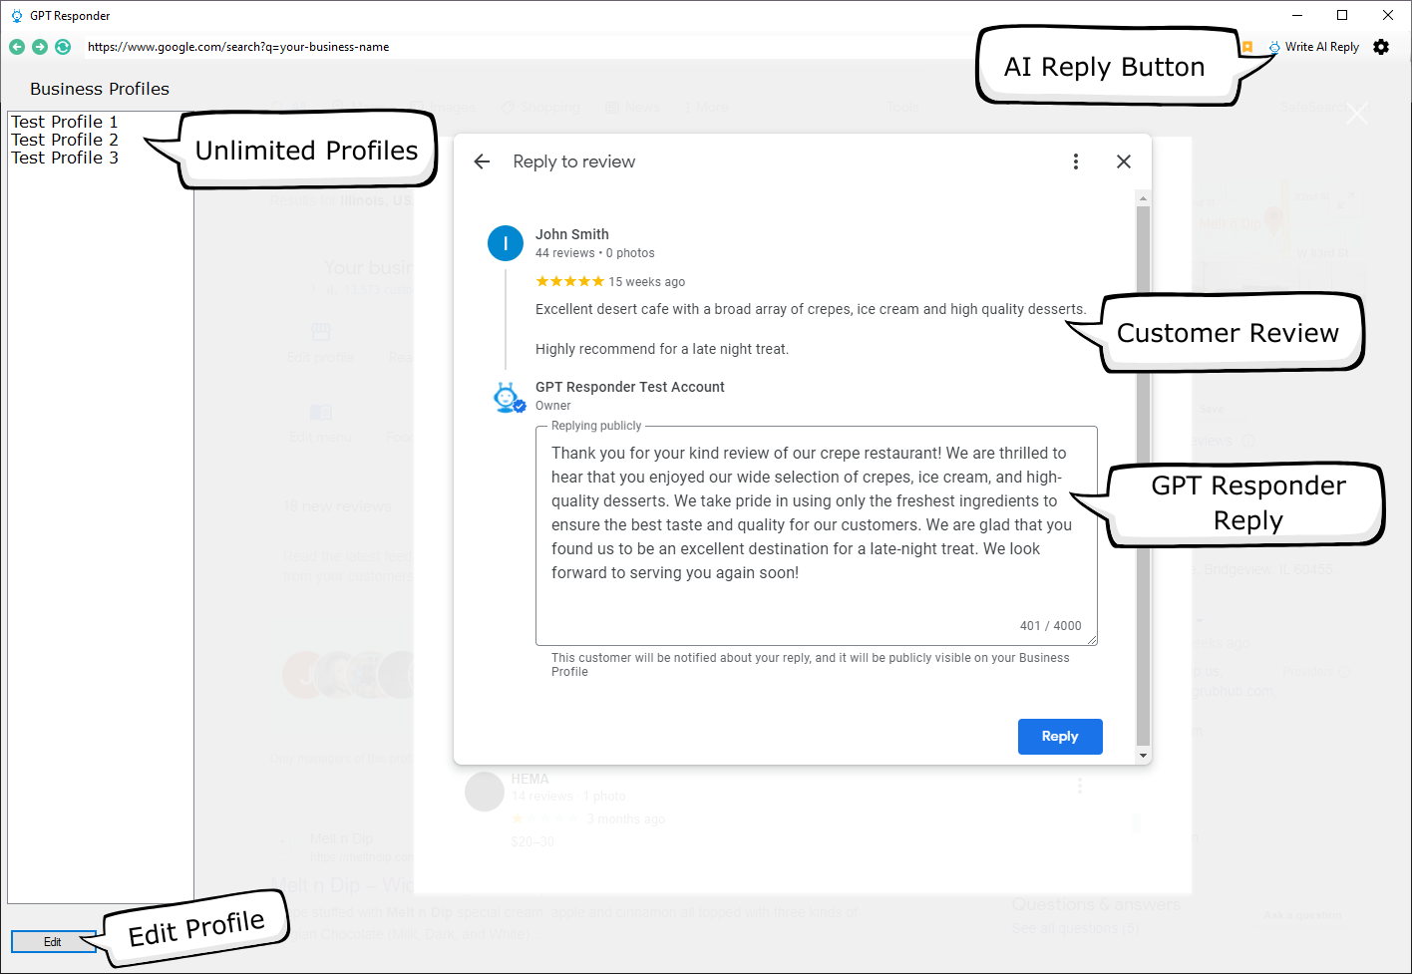This screenshot has height=974, width=1412.
Task: Refresh the page with the reload icon
Action: click(x=63, y=47)
